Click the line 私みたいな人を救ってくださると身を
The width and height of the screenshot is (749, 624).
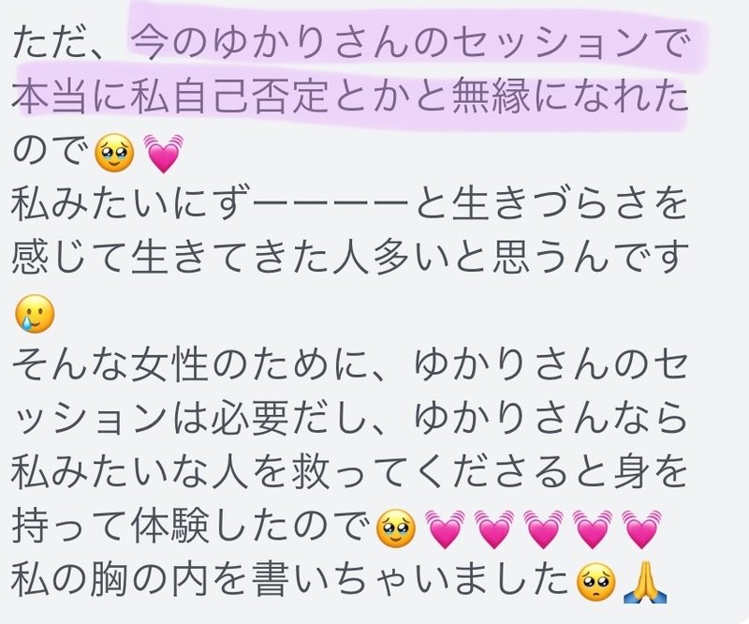pos(349,472)
